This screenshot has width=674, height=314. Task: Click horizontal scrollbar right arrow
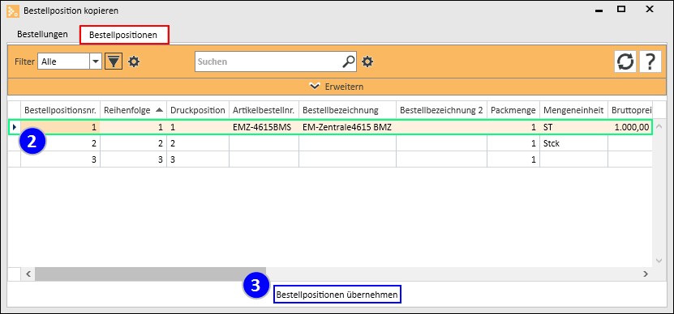click(x=645, y=274)
